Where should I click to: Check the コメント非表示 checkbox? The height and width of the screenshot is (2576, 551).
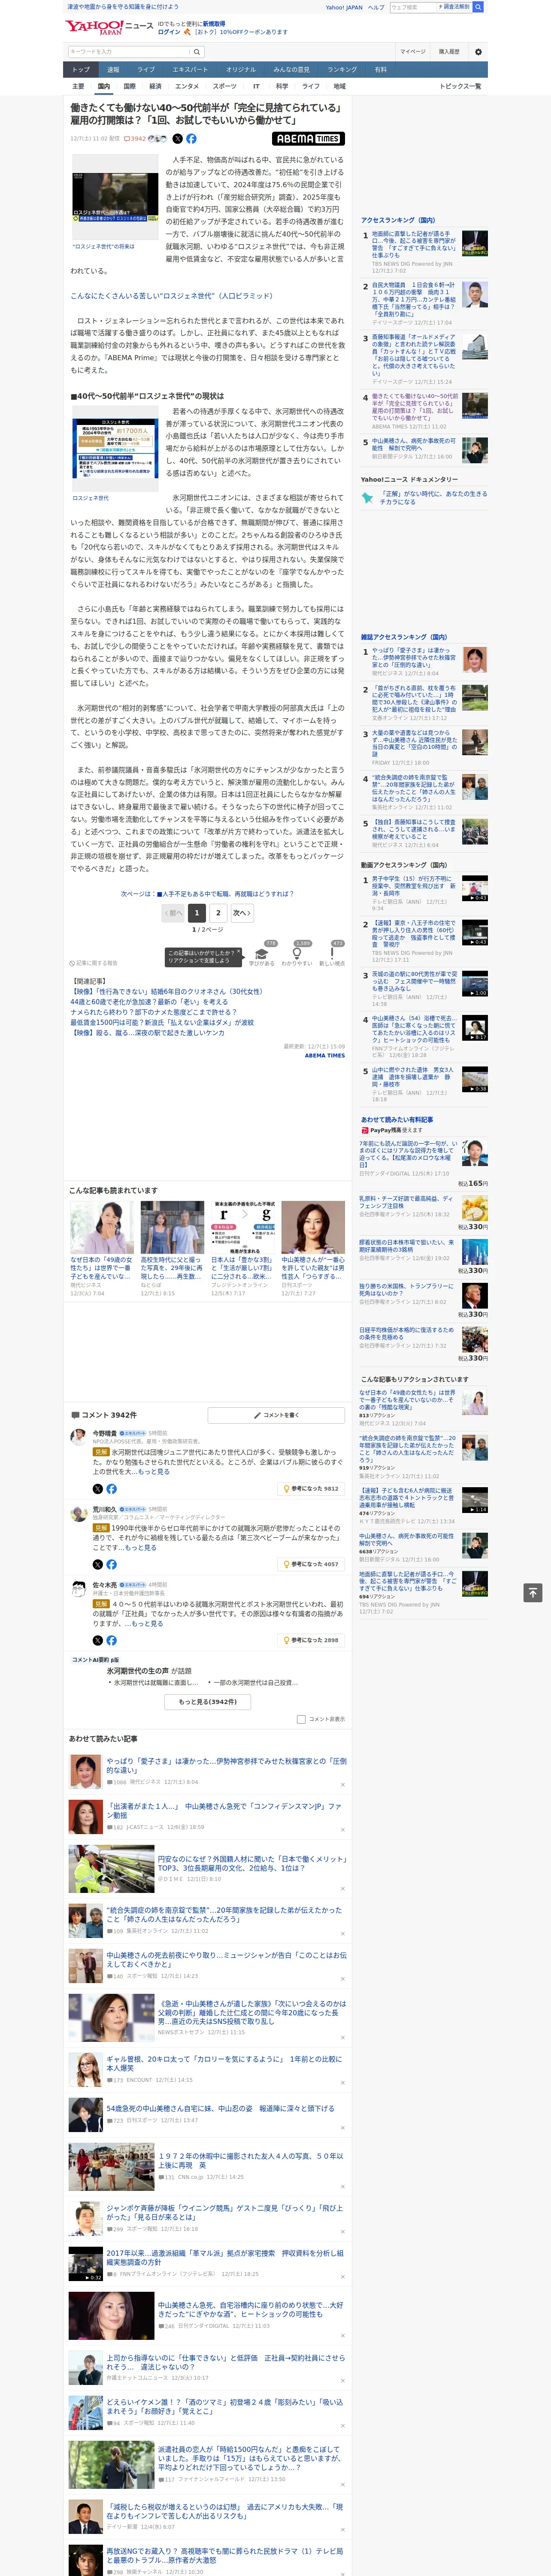[x=301, y=1719]
